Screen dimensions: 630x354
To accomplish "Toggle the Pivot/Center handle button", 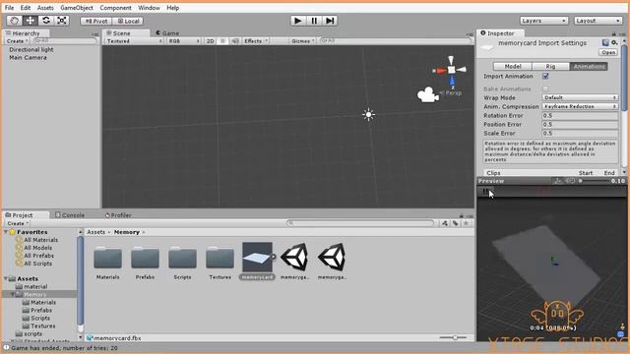I will point(96,21).
